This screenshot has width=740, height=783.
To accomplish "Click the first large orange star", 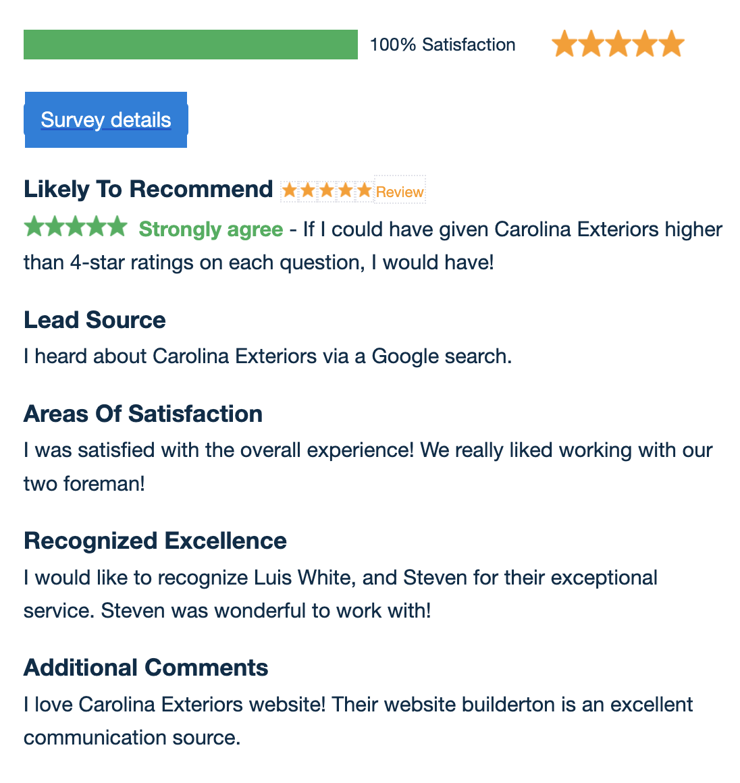I will (564, 43).
